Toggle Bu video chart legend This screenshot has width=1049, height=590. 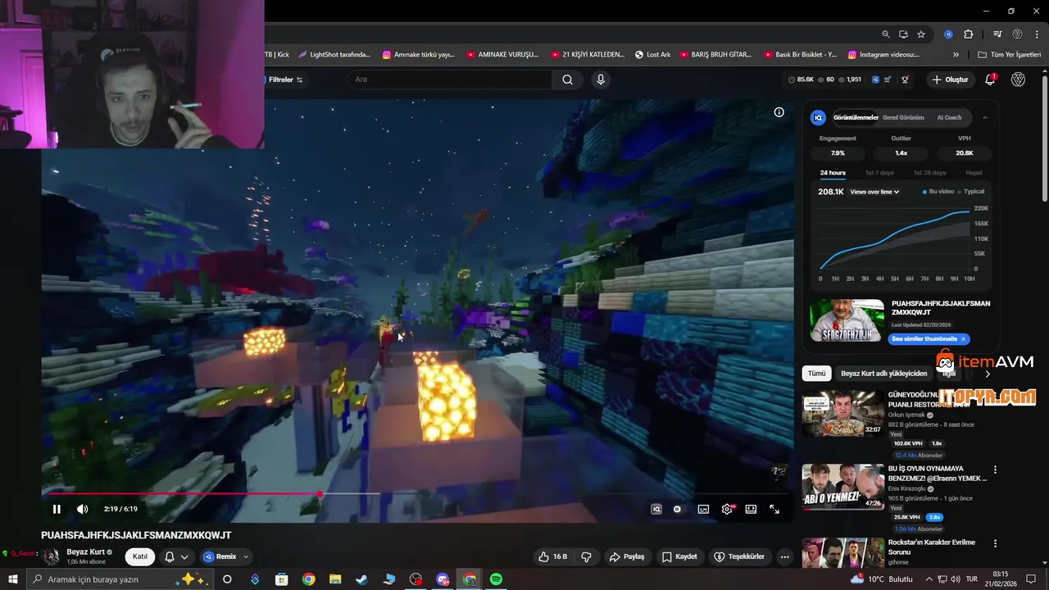(x=938, y=192)
